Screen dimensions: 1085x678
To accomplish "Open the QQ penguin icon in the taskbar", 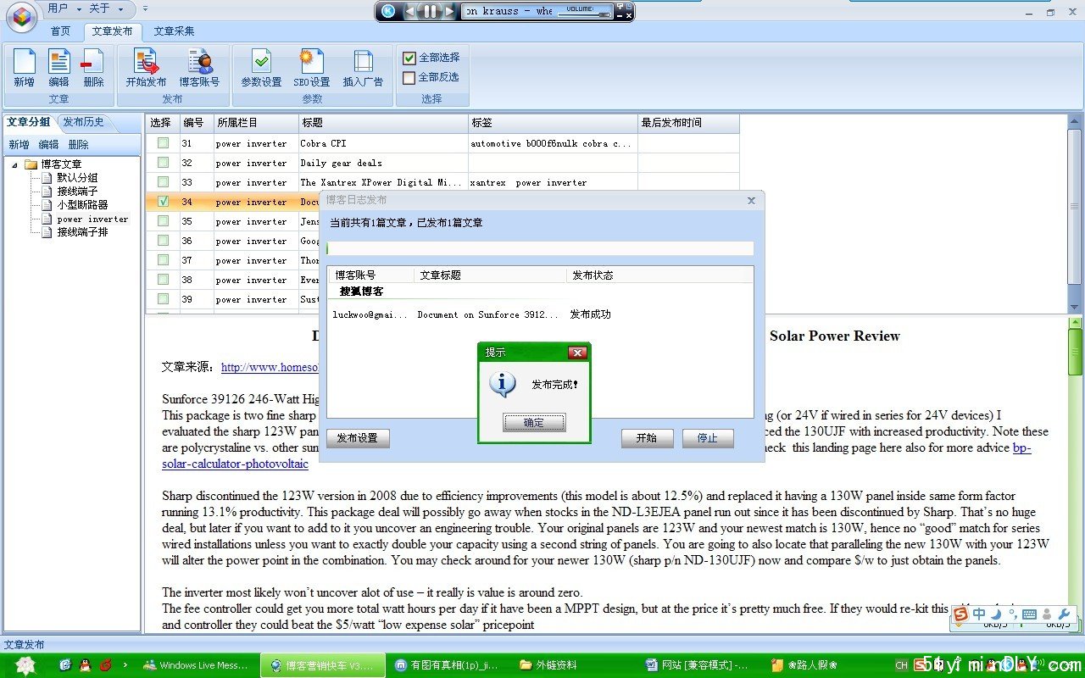I will 85,665.
